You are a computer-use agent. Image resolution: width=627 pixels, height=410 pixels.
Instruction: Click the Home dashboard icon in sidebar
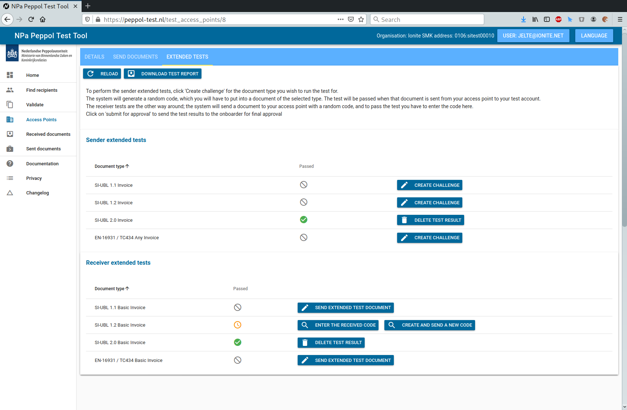coord(10,75)
